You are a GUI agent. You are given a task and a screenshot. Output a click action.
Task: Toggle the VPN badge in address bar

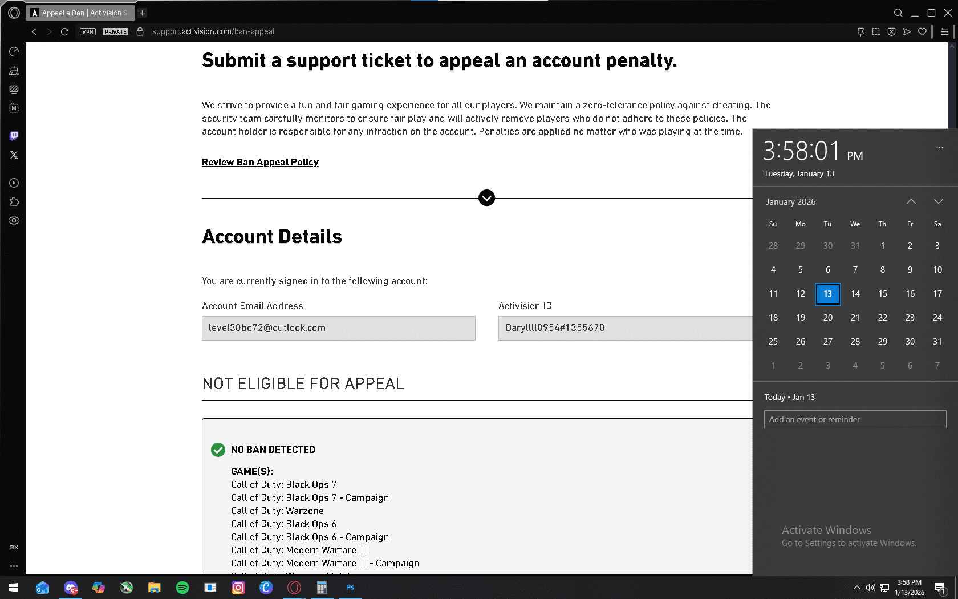(x=88, y=32)
